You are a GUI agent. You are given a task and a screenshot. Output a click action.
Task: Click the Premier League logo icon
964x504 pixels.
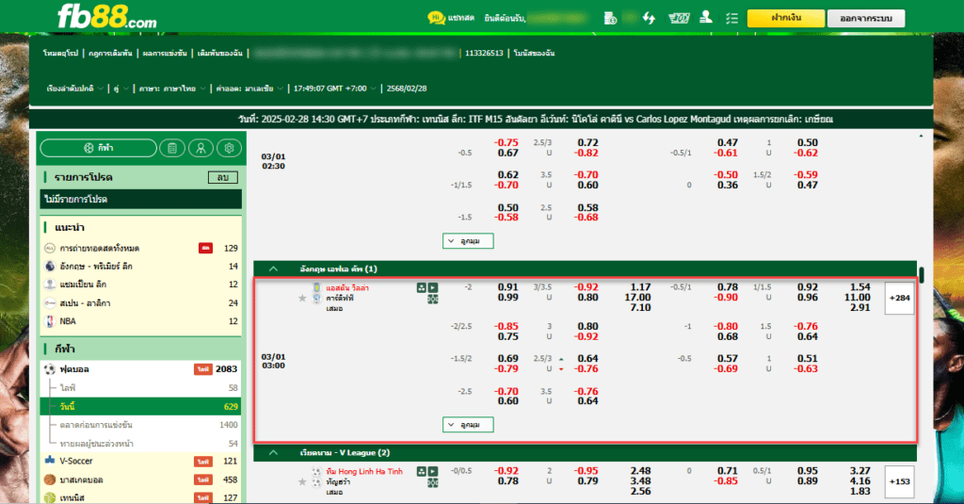50,266
